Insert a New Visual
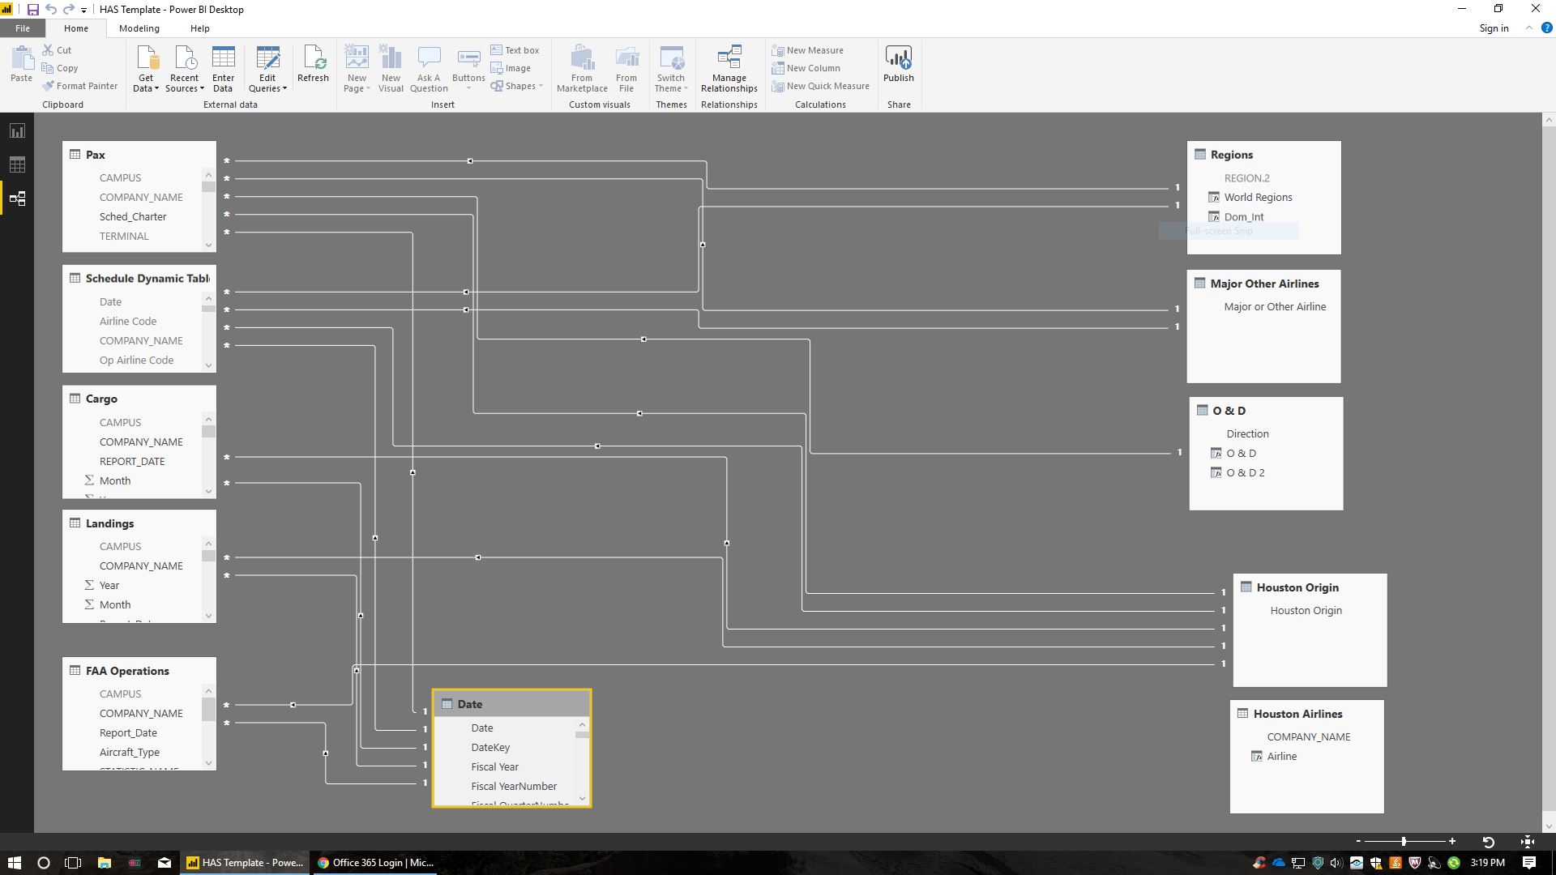 391,69
